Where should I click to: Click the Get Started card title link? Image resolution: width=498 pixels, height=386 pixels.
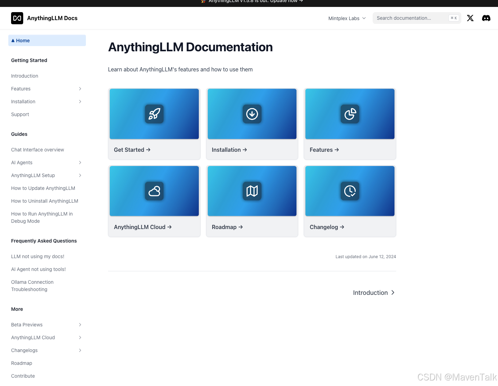point(132,150)
